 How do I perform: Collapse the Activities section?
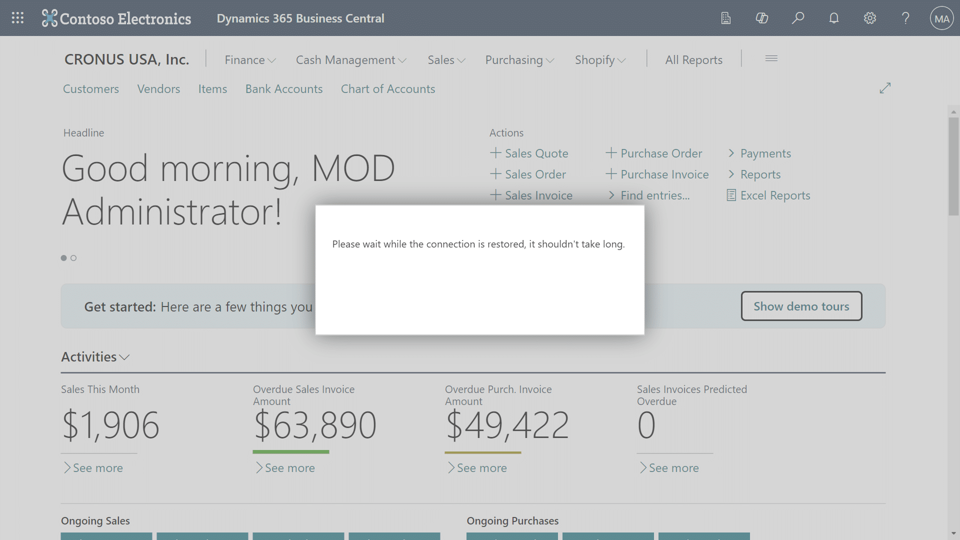coord(95,357)
